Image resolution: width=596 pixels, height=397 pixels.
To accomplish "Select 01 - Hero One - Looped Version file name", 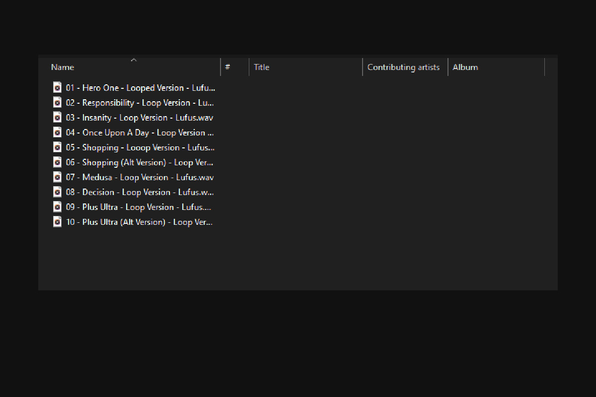I will coord(139,88).
